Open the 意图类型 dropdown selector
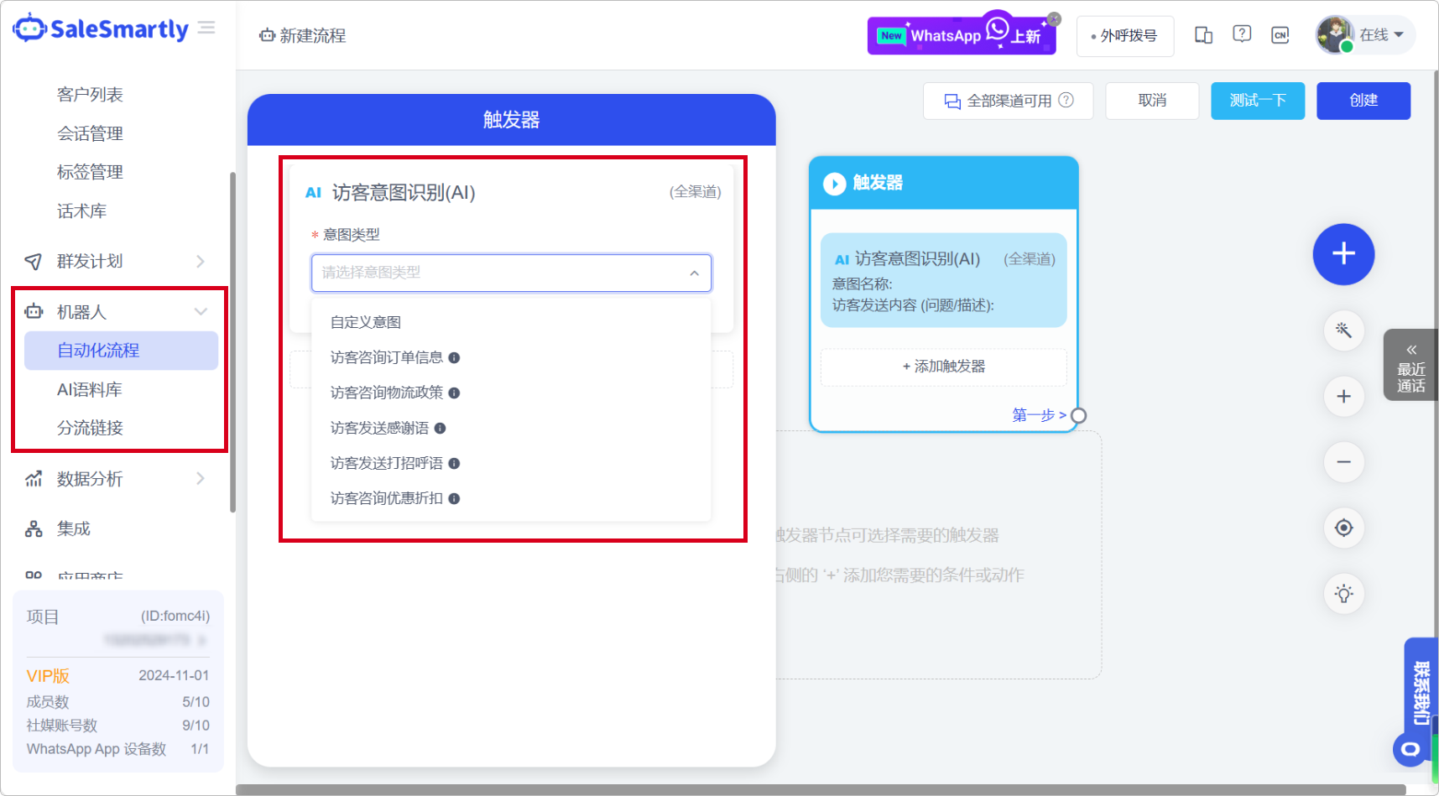 tap(511, 273)
